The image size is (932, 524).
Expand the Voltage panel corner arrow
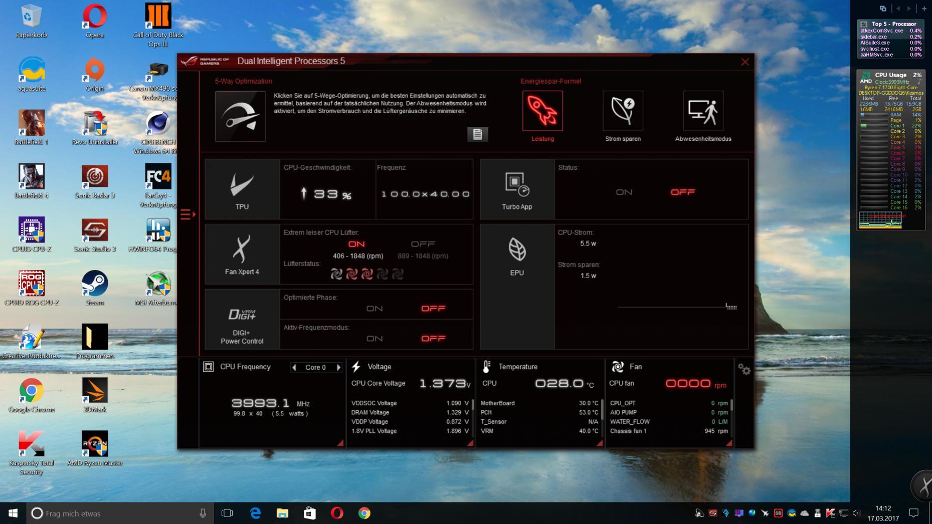click(470, 443)
